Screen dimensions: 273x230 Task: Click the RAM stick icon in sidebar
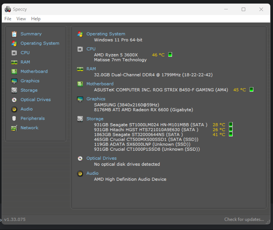14,62
